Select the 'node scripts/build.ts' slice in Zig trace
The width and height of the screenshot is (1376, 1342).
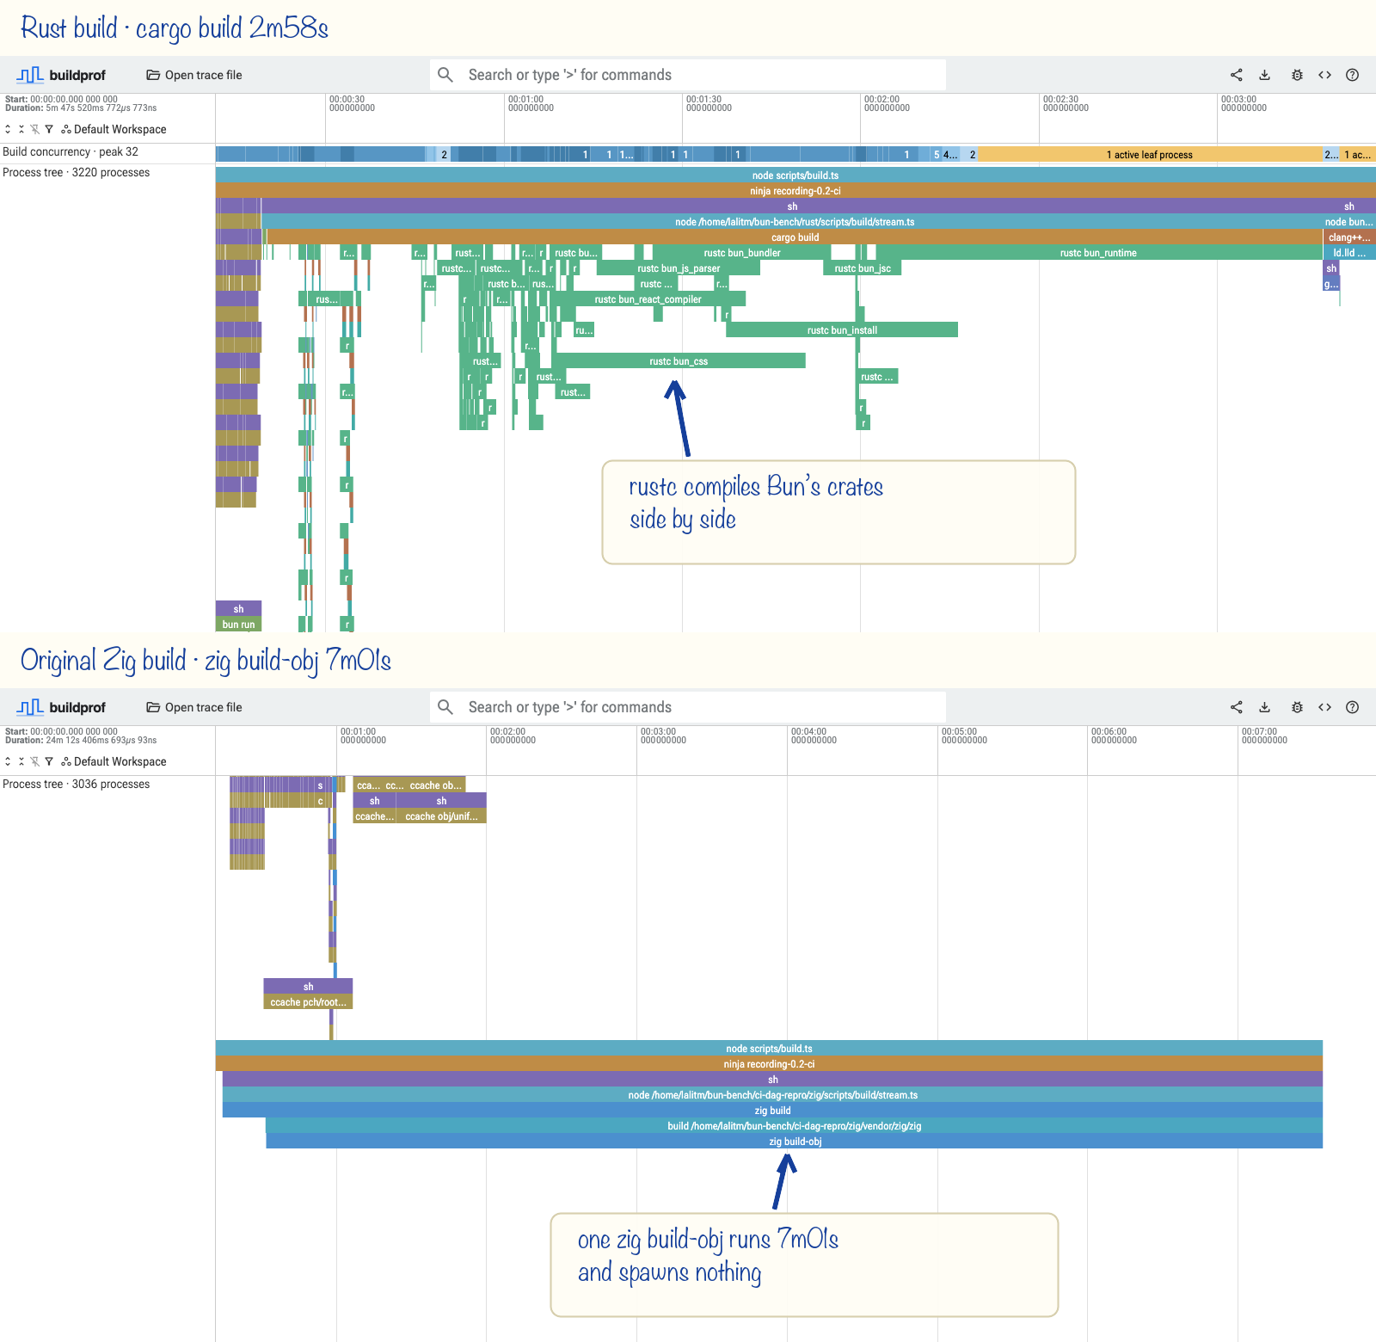pos(769,1049)
